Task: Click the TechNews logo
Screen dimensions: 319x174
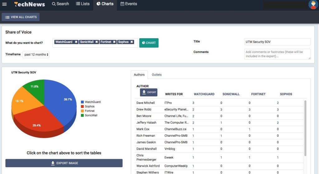Action: click(x=30, y=4)
